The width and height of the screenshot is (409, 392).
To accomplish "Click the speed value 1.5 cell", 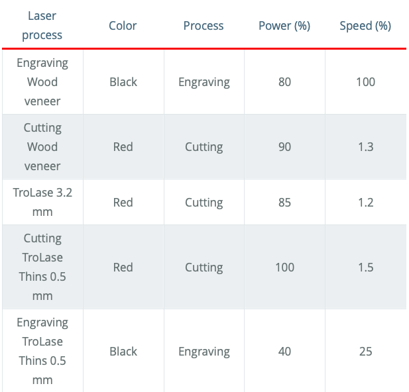I will (x=365, y=268).
